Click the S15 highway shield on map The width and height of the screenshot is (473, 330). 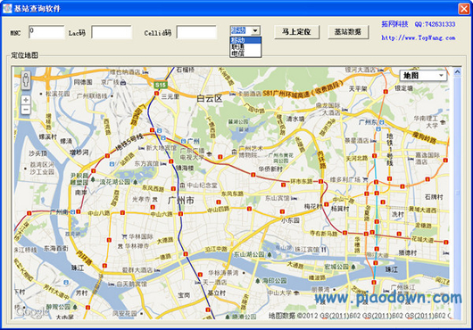coord(160,85)
